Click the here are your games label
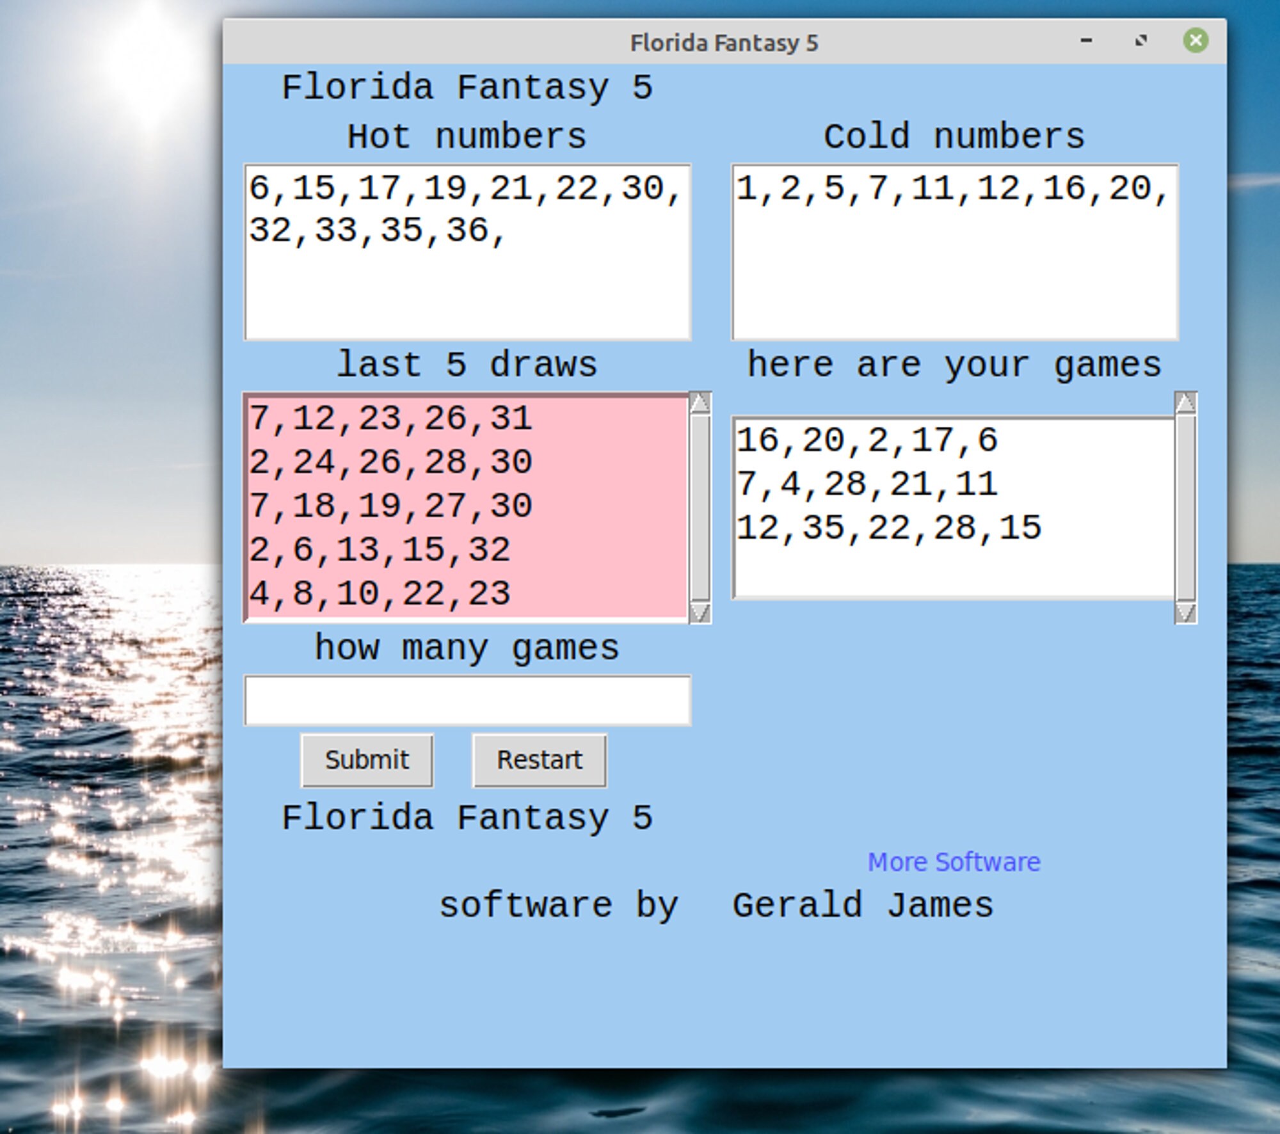 954,365
